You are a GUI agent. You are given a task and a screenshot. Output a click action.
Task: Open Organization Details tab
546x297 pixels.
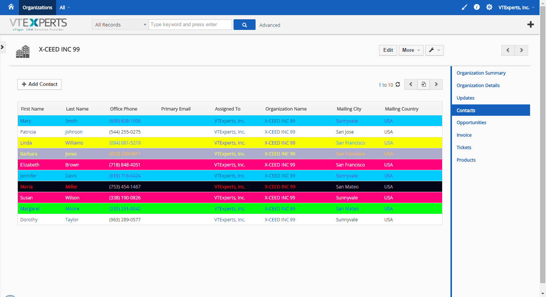tap(478, 86)
